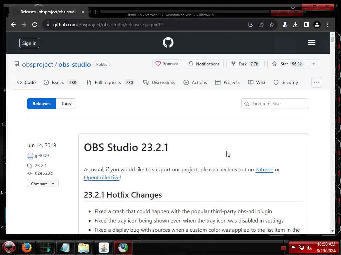The width and height of the screenshot is (341, 255).
Task: Open the share page icon in address bar
Action: pos(261,25)
